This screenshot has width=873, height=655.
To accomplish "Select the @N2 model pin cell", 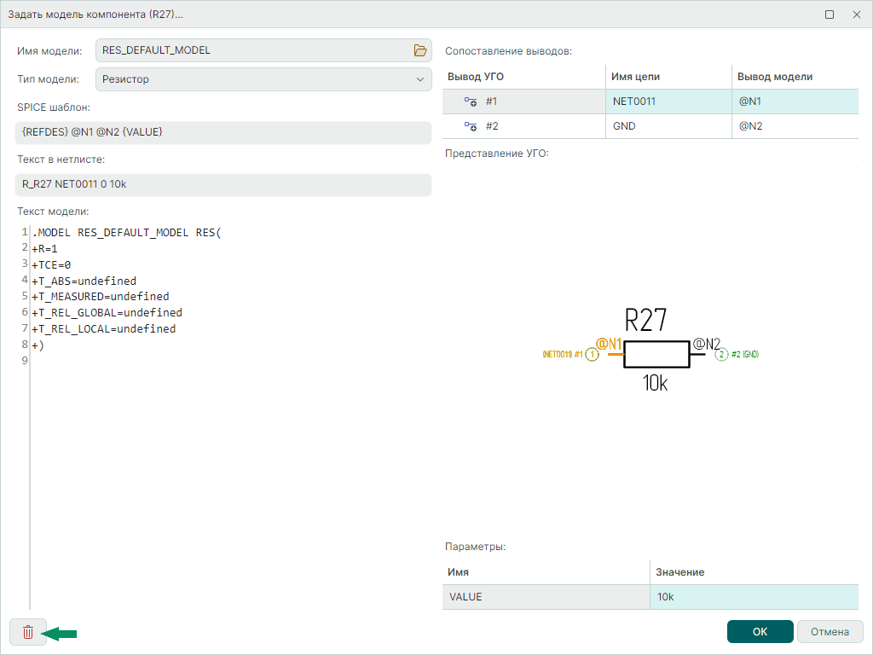I will (x=795, y=126).
